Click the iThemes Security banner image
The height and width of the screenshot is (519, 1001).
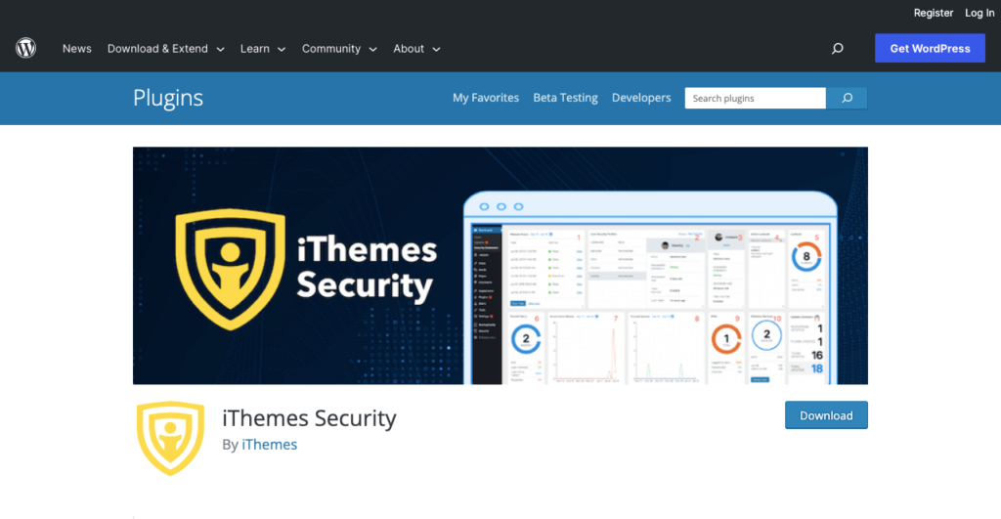tap(500, 266)
